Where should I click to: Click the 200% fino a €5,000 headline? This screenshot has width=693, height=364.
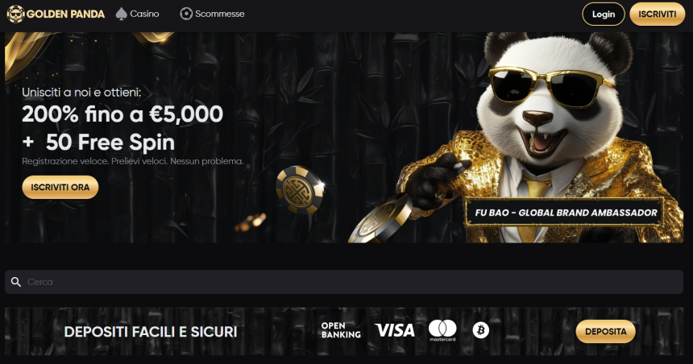(122, 114)
